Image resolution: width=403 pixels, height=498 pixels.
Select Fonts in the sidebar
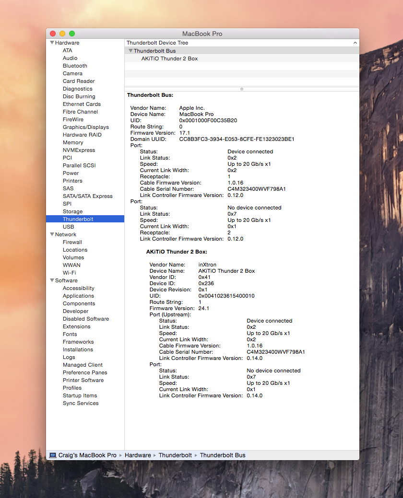(70, 334)
